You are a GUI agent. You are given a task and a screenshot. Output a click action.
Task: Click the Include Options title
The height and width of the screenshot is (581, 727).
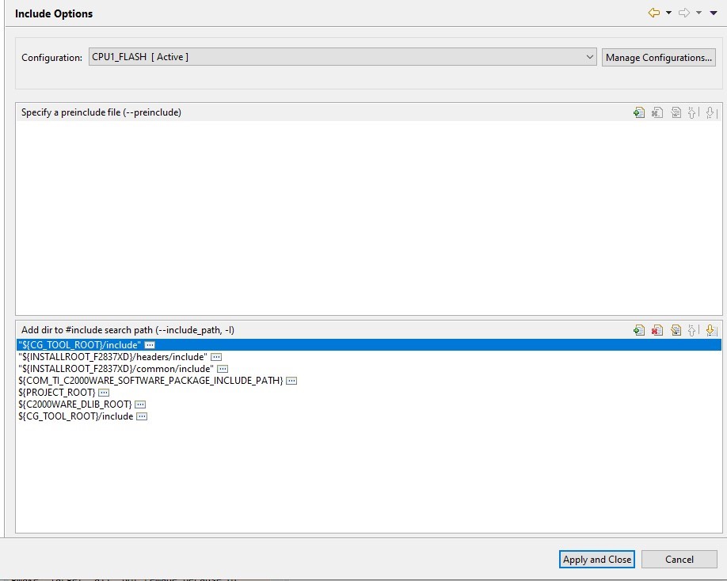(x=54, y=13)
